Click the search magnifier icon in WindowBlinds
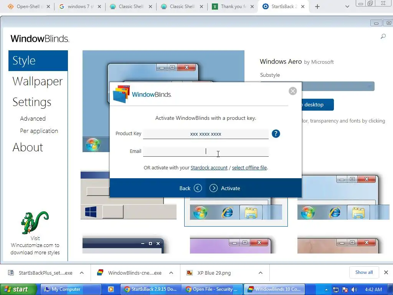Viewport: 393px width, 295px height. (x=383, y=36)
